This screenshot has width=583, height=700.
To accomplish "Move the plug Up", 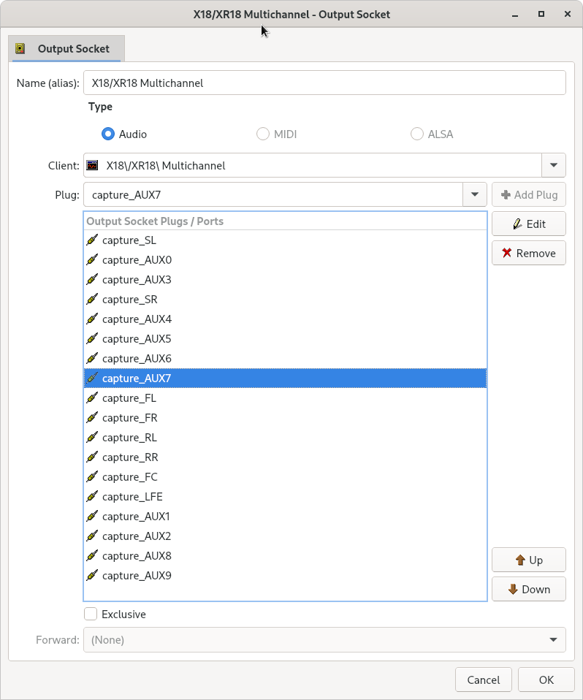I will [x=529, y=560].
